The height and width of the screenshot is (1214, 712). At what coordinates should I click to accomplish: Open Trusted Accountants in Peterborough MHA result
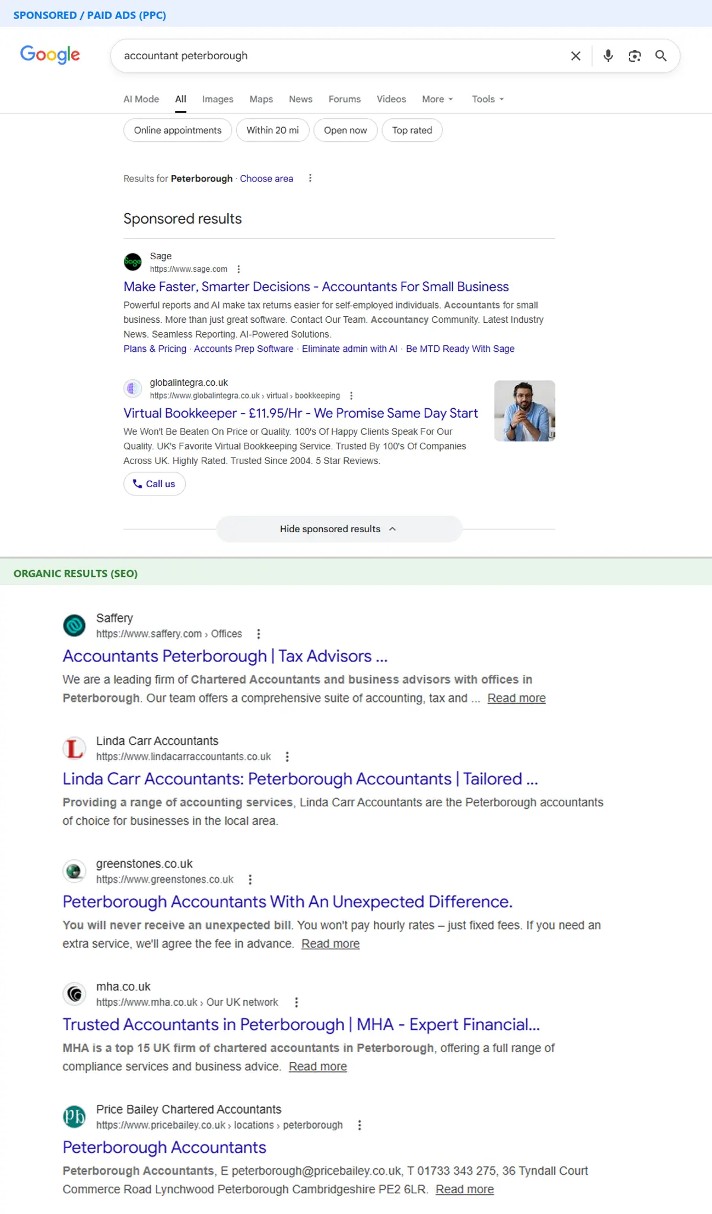301,1025
